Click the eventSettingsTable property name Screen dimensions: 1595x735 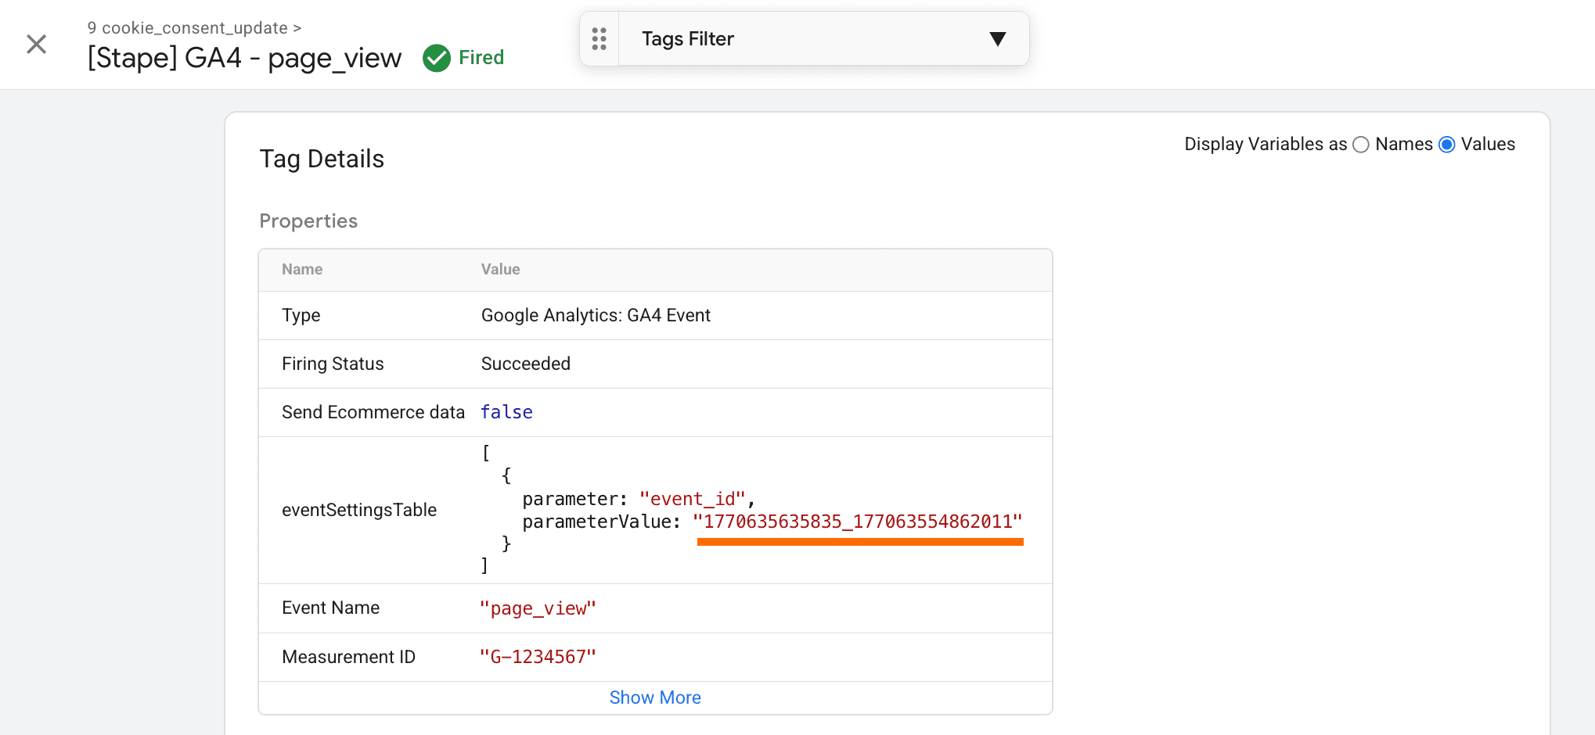click(x=359, y=510)
